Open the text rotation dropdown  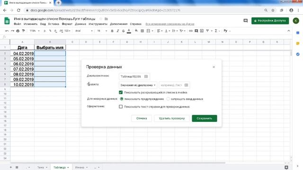pyautogui.click(x=182, y=31)
